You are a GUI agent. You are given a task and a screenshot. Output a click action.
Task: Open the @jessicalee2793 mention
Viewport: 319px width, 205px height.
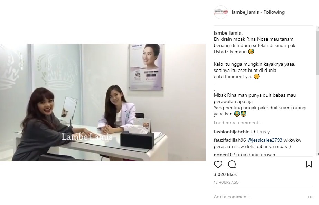click(x=265, y=140)
